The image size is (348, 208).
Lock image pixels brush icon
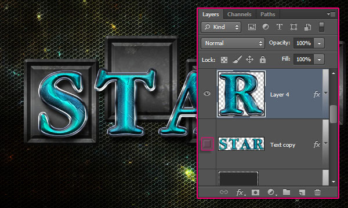pos(237,60)
